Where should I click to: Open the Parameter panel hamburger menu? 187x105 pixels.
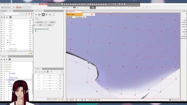(x=62, y=72)
